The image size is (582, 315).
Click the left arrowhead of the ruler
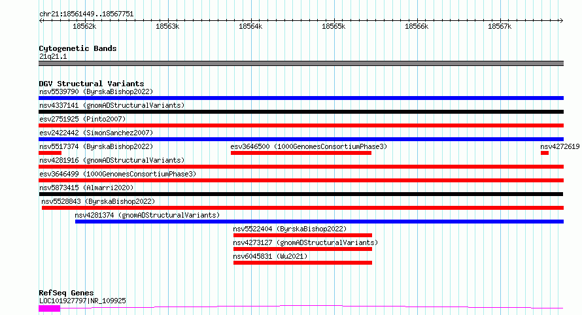point(41,21)
